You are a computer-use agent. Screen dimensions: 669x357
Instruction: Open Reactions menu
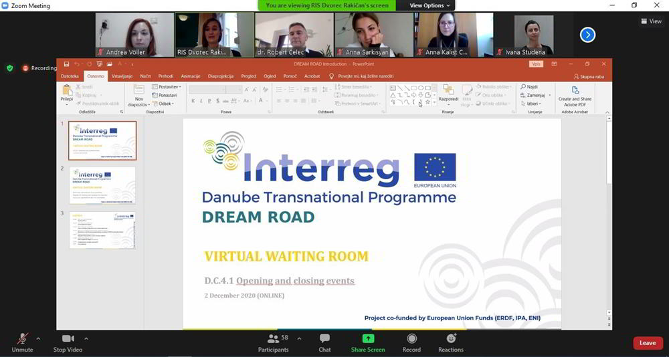pyautogui.click(x=451, y=343)
